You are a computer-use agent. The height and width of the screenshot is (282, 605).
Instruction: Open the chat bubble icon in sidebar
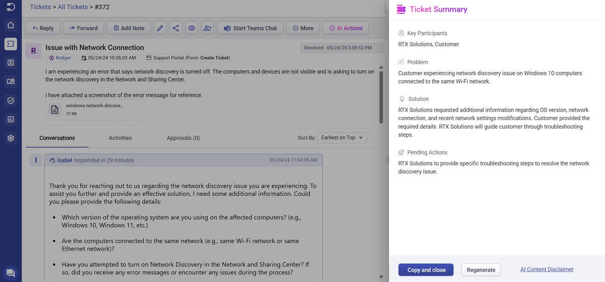11,273
